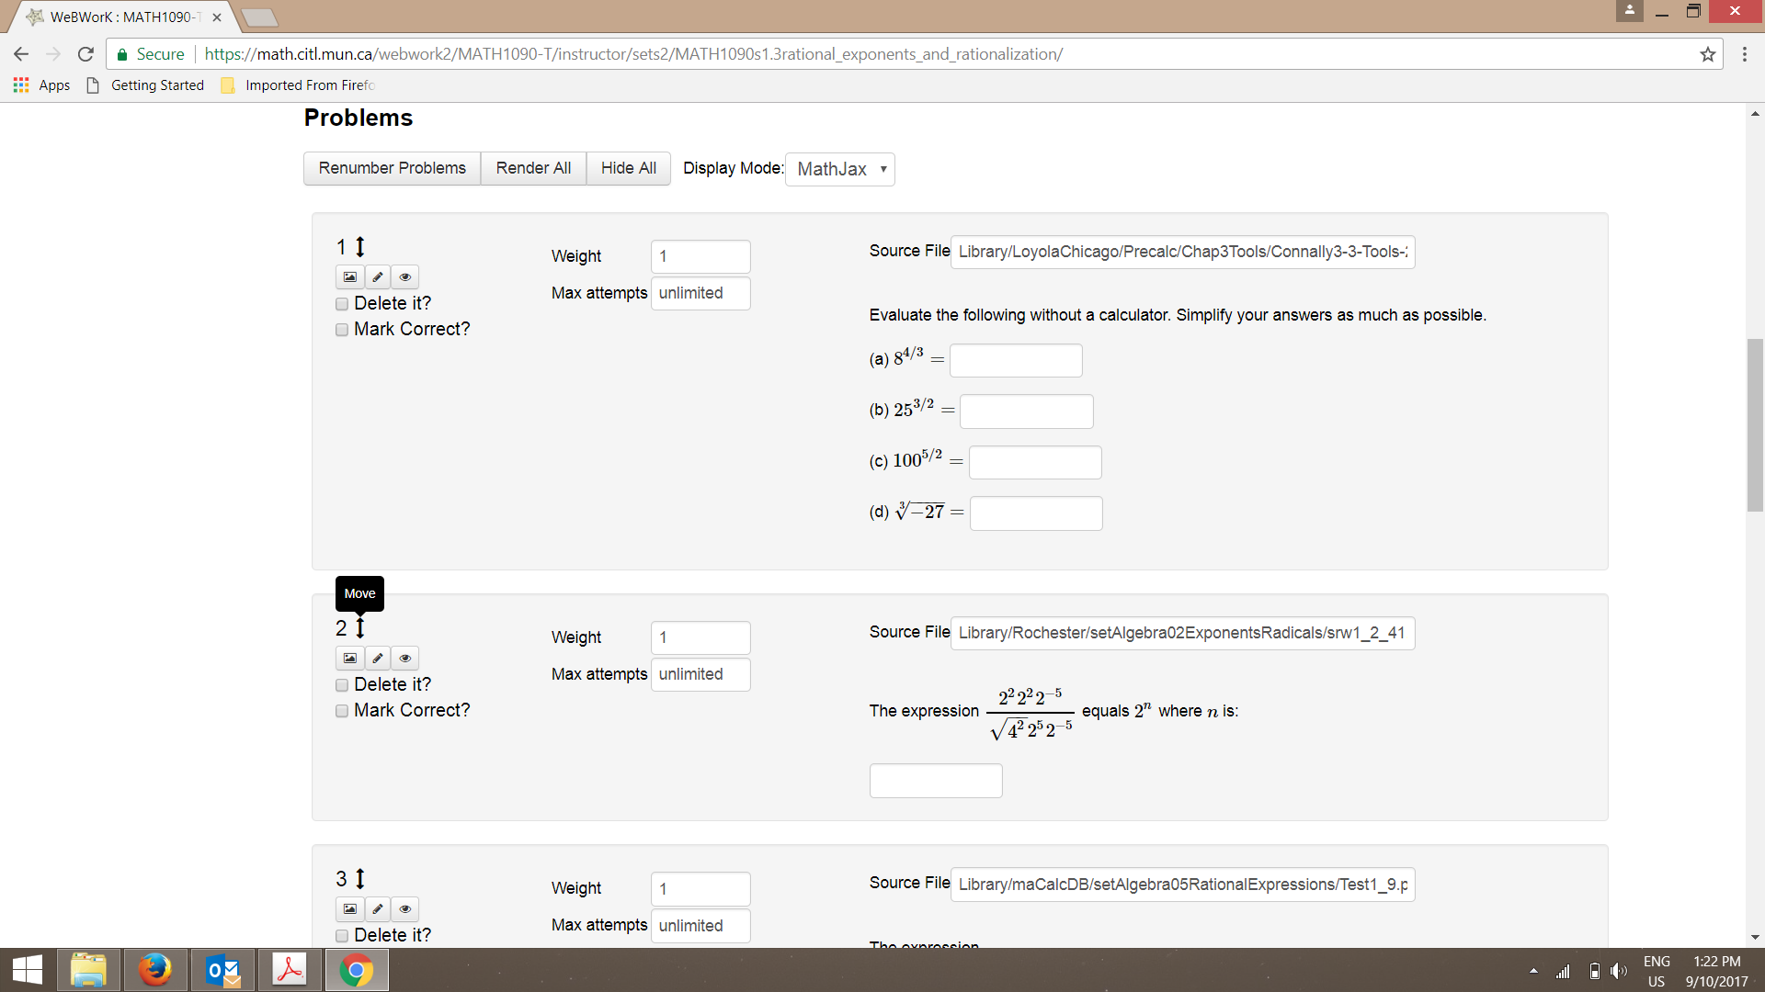Click the answer box for part (d) cube root of -27
Image resolution: width=1765 pixels, height=992 pixels.
point(1036,513)
